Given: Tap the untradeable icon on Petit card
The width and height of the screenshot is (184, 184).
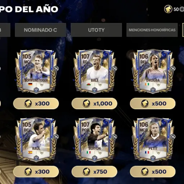Looking at the screenshot, I should coord(173,137).
